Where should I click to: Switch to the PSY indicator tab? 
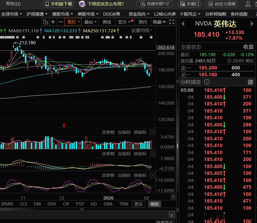pyautogui.click(x=80, y=204)
